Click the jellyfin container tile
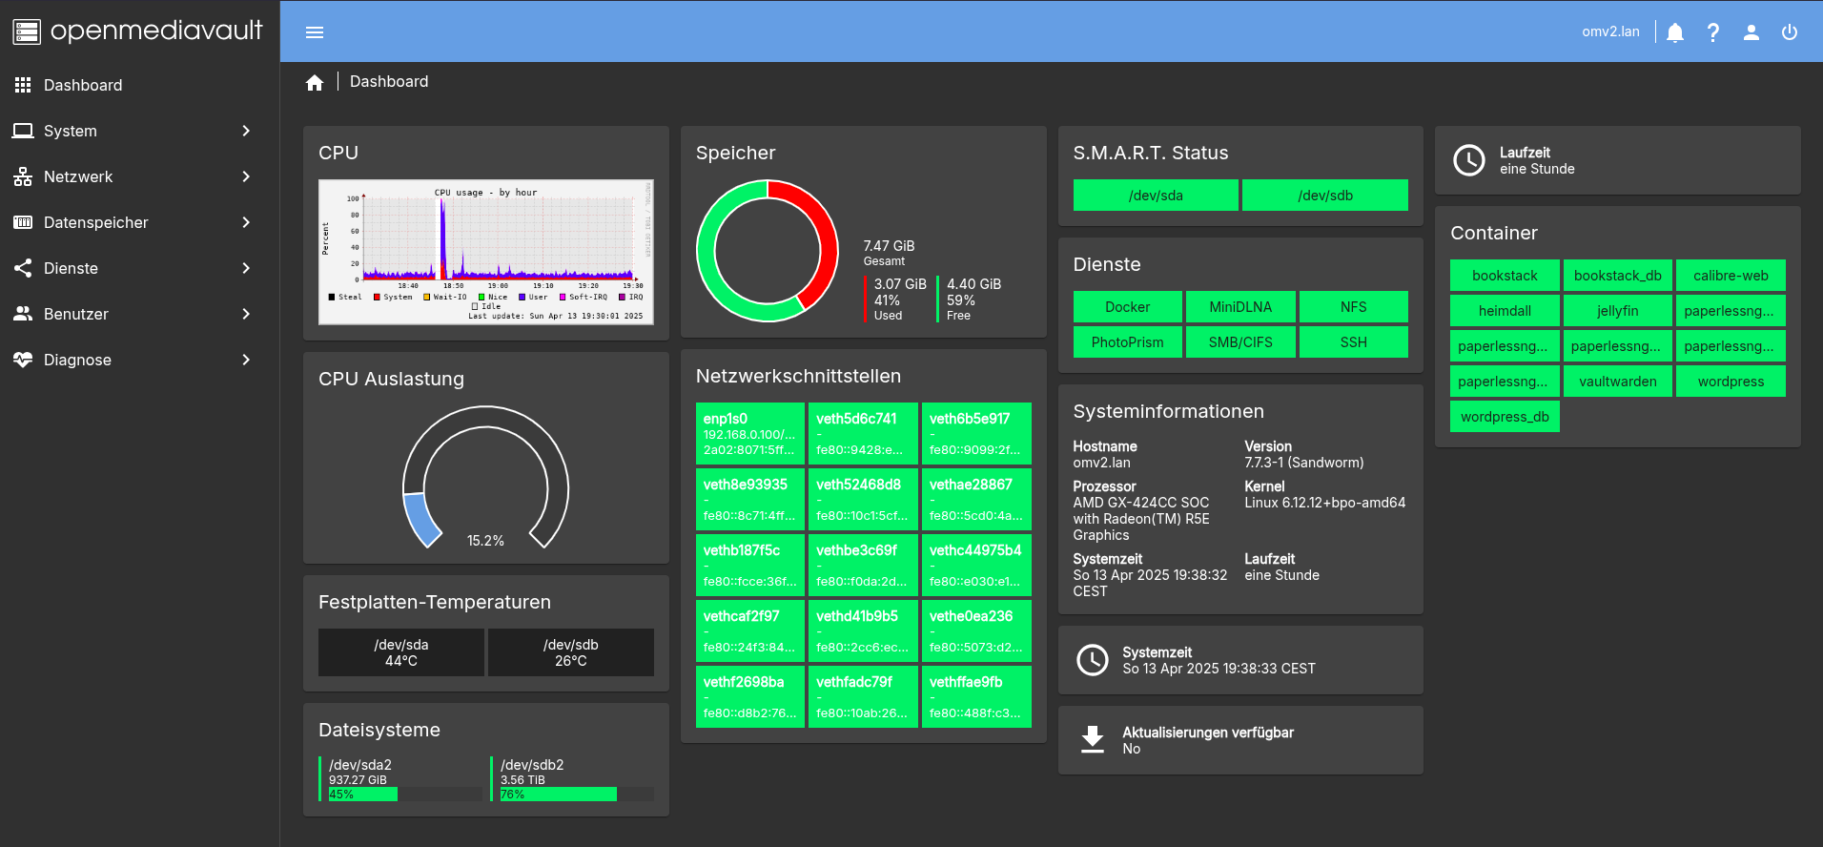1823x847 pixels. tap(1617, 311)
